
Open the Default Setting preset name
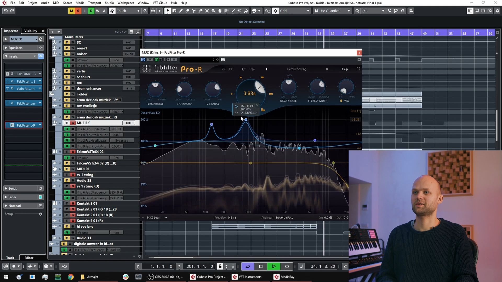coord(296,69)
